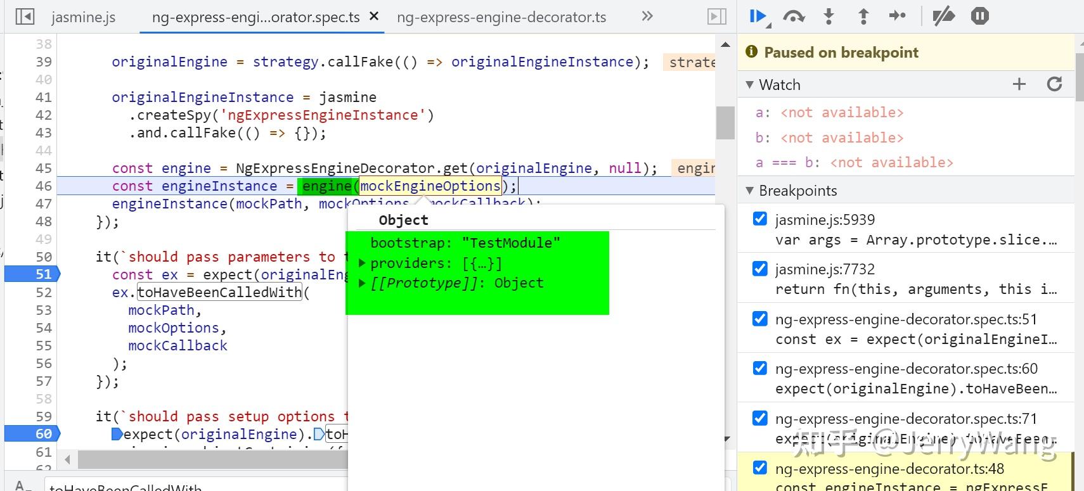Image resolution: width=1084 pixels, height=491 pixels.
Task: Disable breakpoint at decorator.spec.ts:71
Action: click(759, 418)
